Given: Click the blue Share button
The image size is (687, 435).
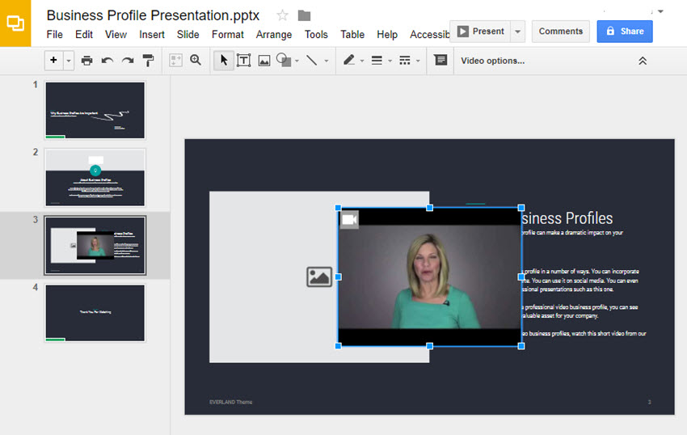Looking at the screenshot, I should pos(624,32).
